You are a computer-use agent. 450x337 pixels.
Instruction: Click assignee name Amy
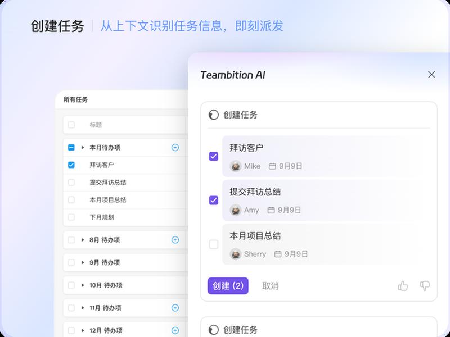(251, 210)
